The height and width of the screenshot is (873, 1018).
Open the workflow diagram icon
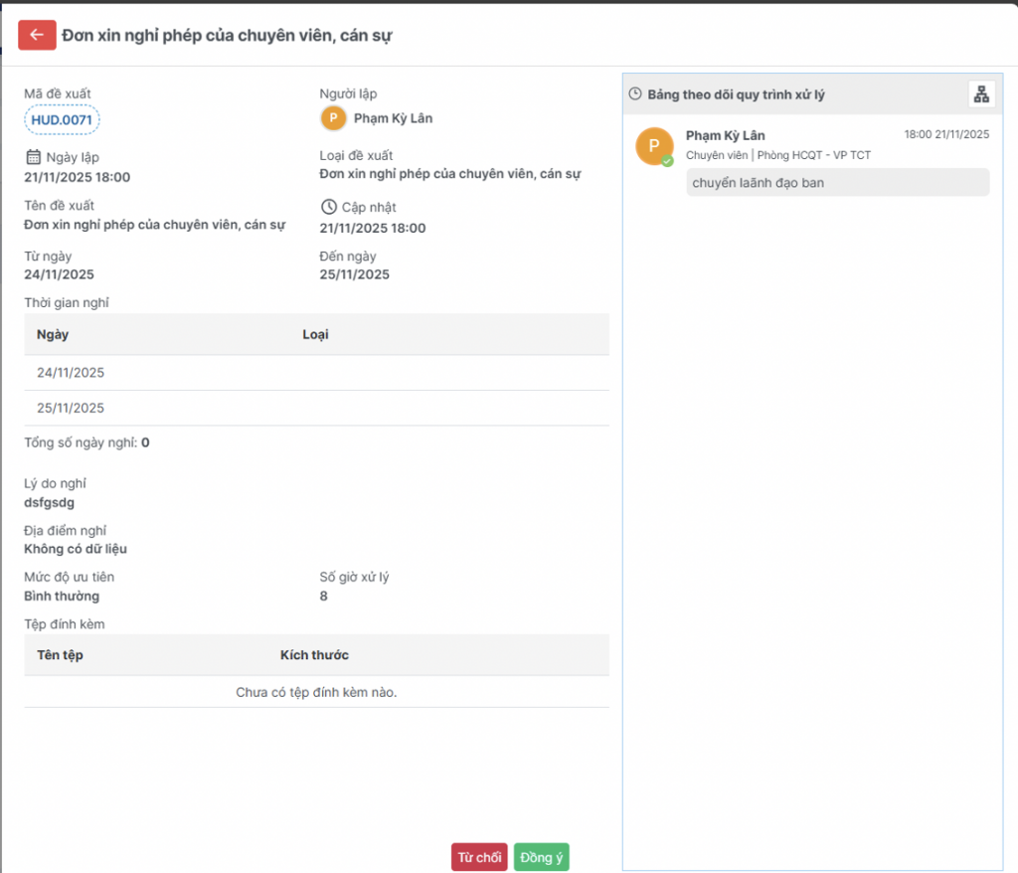[x=981, y=94]
